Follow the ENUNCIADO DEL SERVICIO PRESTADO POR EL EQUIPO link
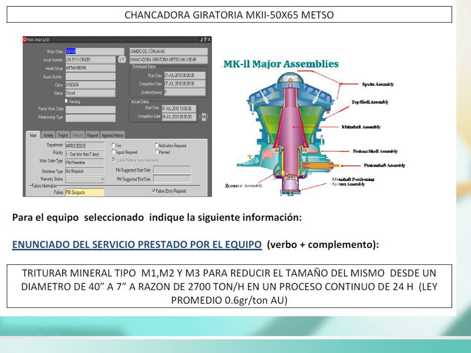 point(137,244)
